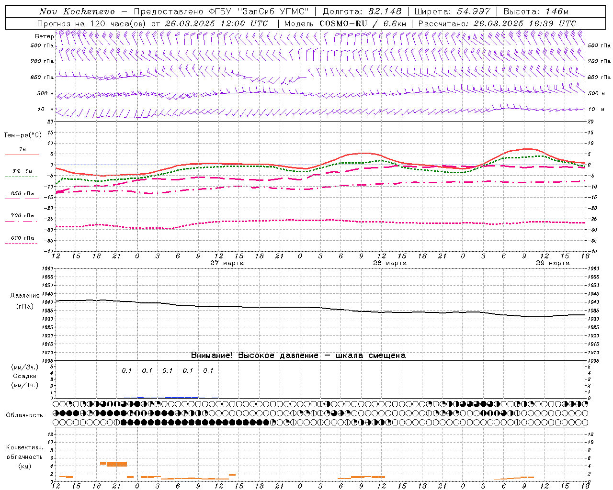Click the tallest orange convective cloud bar
Screen dimensions: 613x490
pos(117,464)
